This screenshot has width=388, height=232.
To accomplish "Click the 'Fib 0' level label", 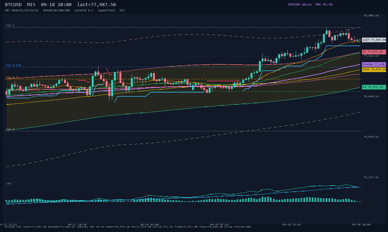I will (x=10, y=129).
